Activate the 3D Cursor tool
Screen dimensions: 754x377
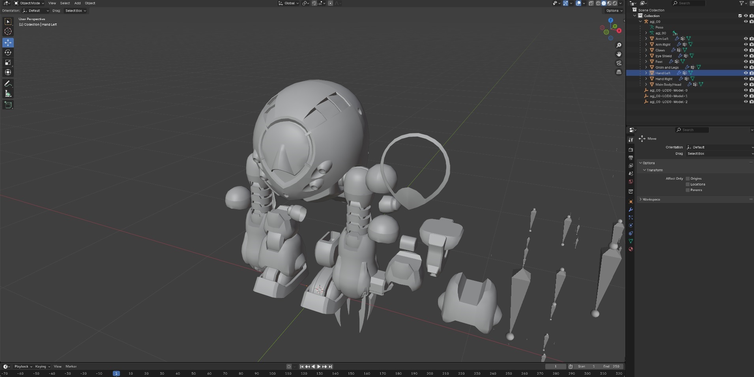8,32
